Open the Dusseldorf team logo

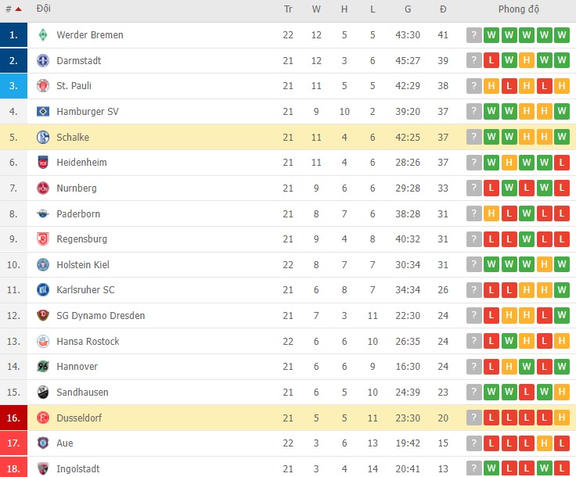[x=43, y=418]
